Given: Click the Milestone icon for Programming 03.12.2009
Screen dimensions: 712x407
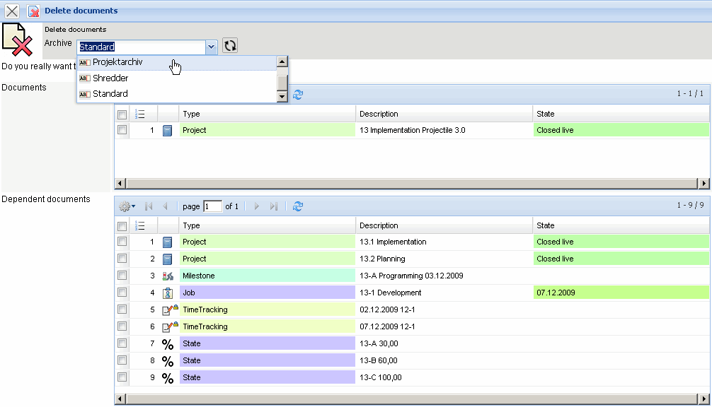Looking at the screenshot, I should point(168,275).
